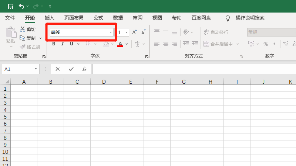Image resolution: width=296 pixels, height=166 pixels.
Task: Toggle Italic formatting
Action: coord(63,44)
